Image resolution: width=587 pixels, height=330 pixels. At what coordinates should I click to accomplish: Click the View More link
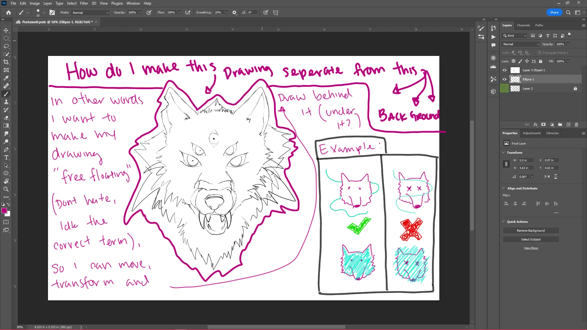[530, 248]
